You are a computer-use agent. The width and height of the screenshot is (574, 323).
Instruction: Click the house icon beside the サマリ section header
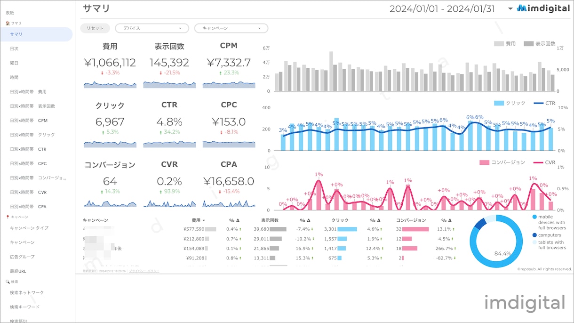pyautogui.click(x=8, y=23)
